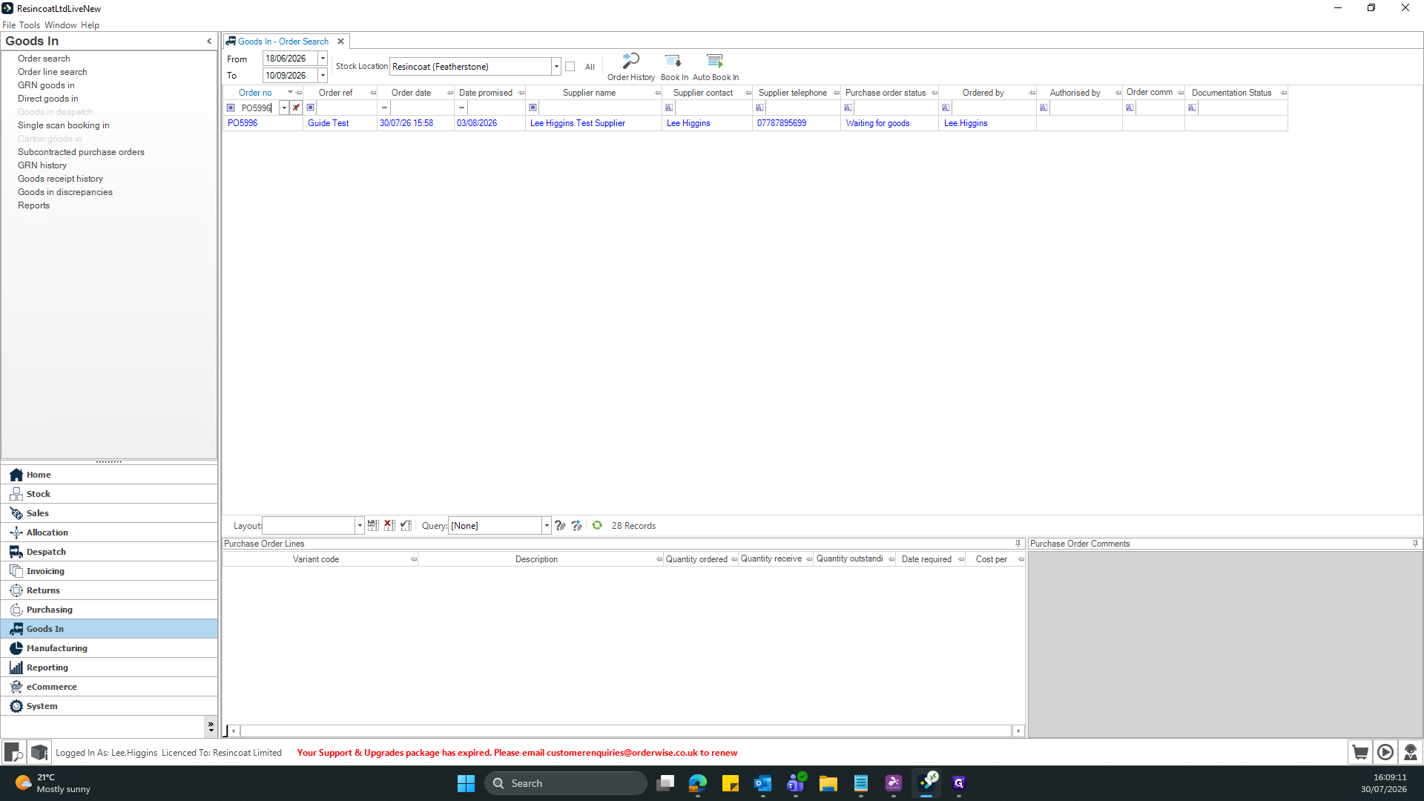
Task: Open Order no filter condition selector
Action: point(231,108)
